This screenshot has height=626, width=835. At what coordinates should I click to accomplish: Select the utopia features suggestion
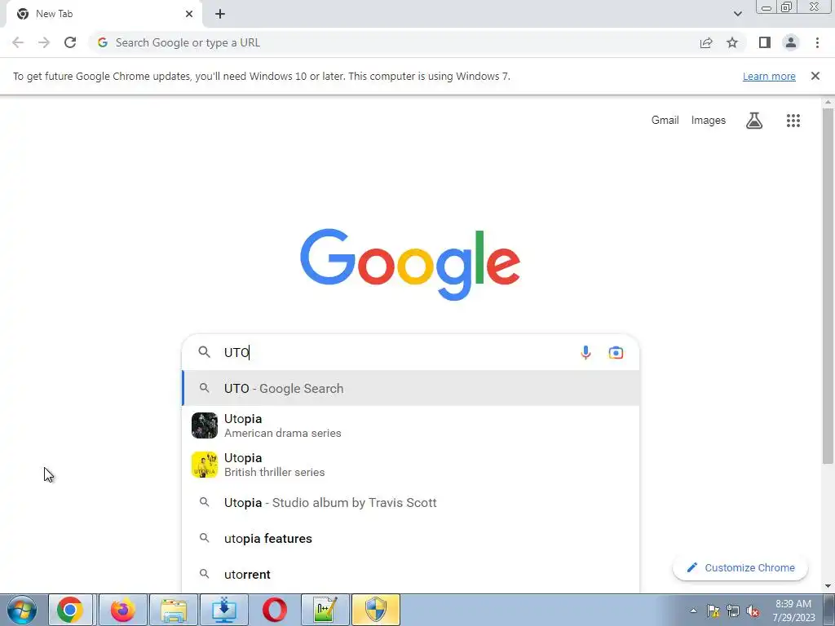tap(411, 538)
